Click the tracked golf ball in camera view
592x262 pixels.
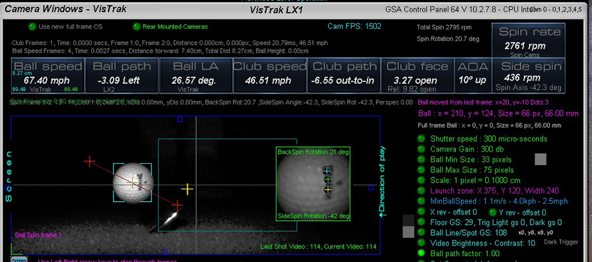[x=133, y=183]
